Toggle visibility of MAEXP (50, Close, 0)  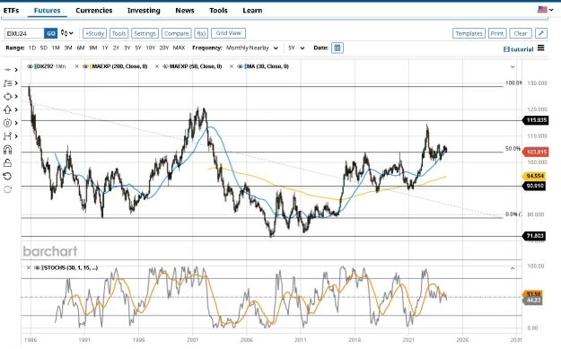click(x=165, y=66)
